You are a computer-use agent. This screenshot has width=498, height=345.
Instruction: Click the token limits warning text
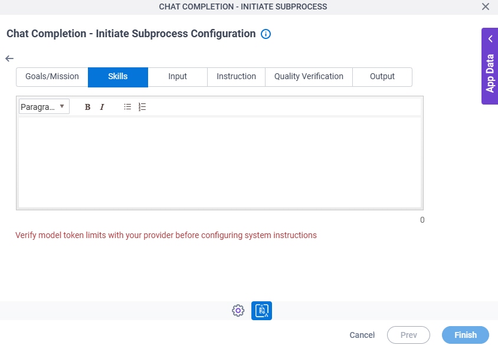(166, 235)
